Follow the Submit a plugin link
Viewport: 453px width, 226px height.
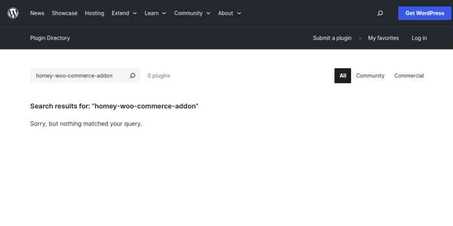pyautogui.click(x=332, y=38)
